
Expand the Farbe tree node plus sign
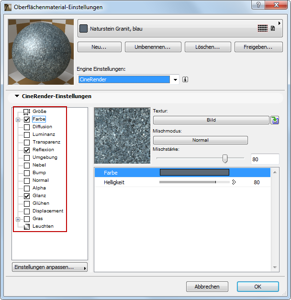tap(18, 120)
